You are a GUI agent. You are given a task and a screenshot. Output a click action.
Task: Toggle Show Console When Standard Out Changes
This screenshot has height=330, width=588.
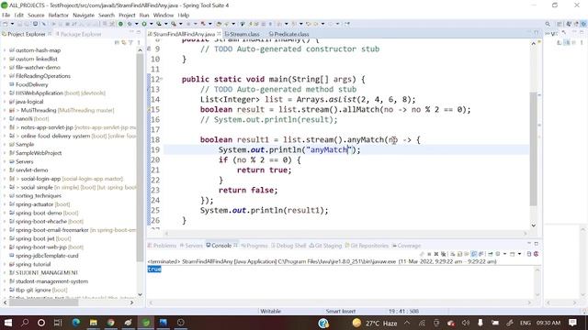(x=474, y=254)
